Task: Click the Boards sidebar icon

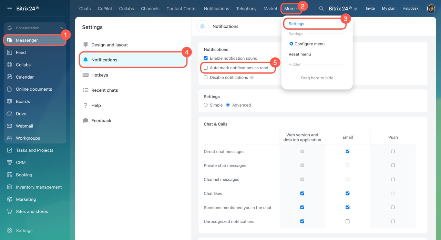Action: tap(10, 101)
